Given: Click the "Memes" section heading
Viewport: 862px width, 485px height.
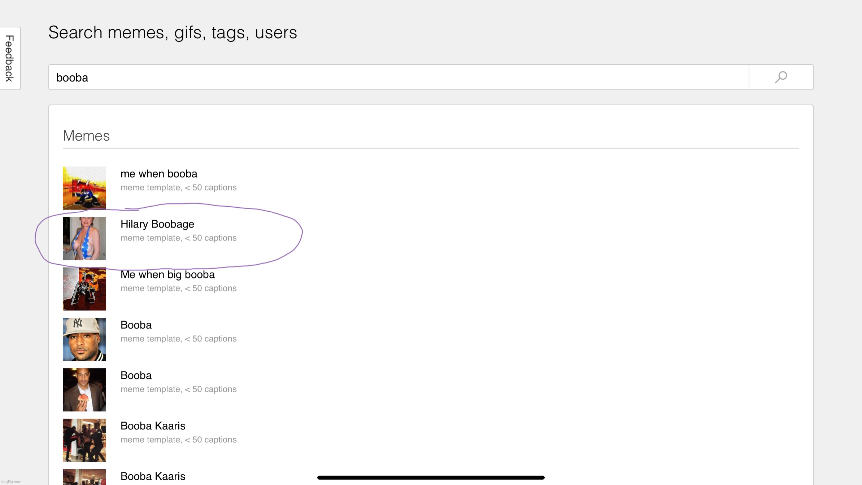Looking at the screenshot, I should pos(86,136).
